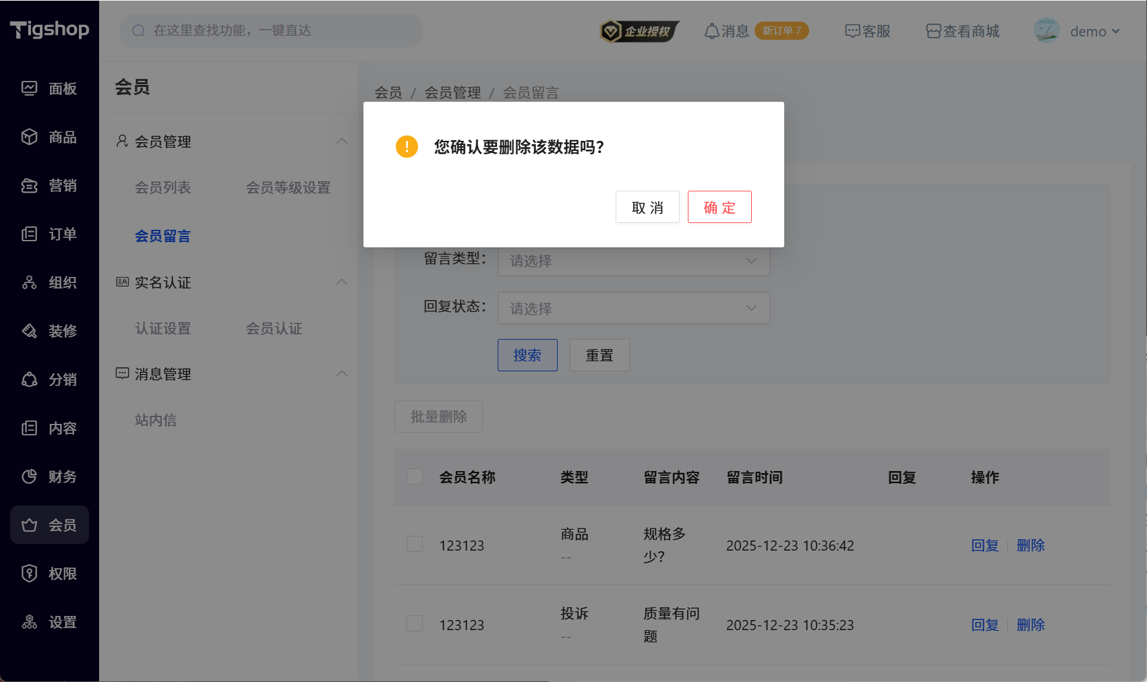
Task: Click the 装修 decoration icon
Action: [29, 331]
